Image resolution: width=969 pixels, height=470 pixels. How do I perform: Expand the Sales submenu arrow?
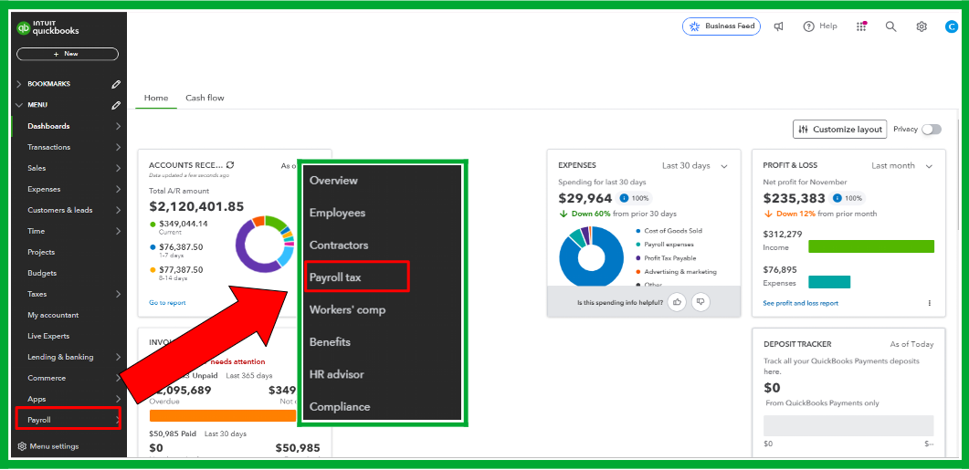click(118, 168)
